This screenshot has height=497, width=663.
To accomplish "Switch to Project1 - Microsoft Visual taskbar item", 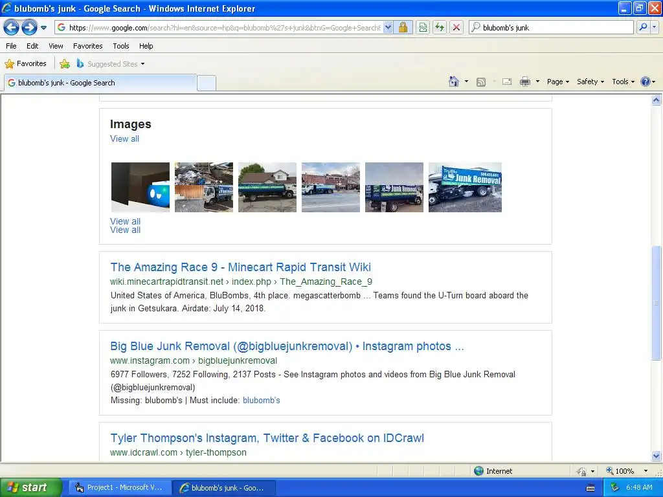I will coord(119,488).
